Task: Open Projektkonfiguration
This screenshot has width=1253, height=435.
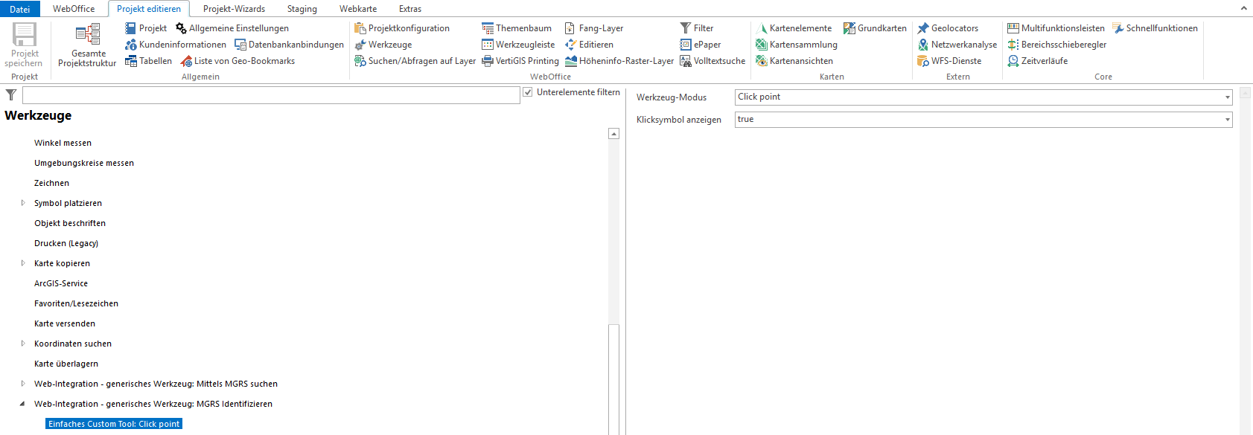Action: point(402,28)
